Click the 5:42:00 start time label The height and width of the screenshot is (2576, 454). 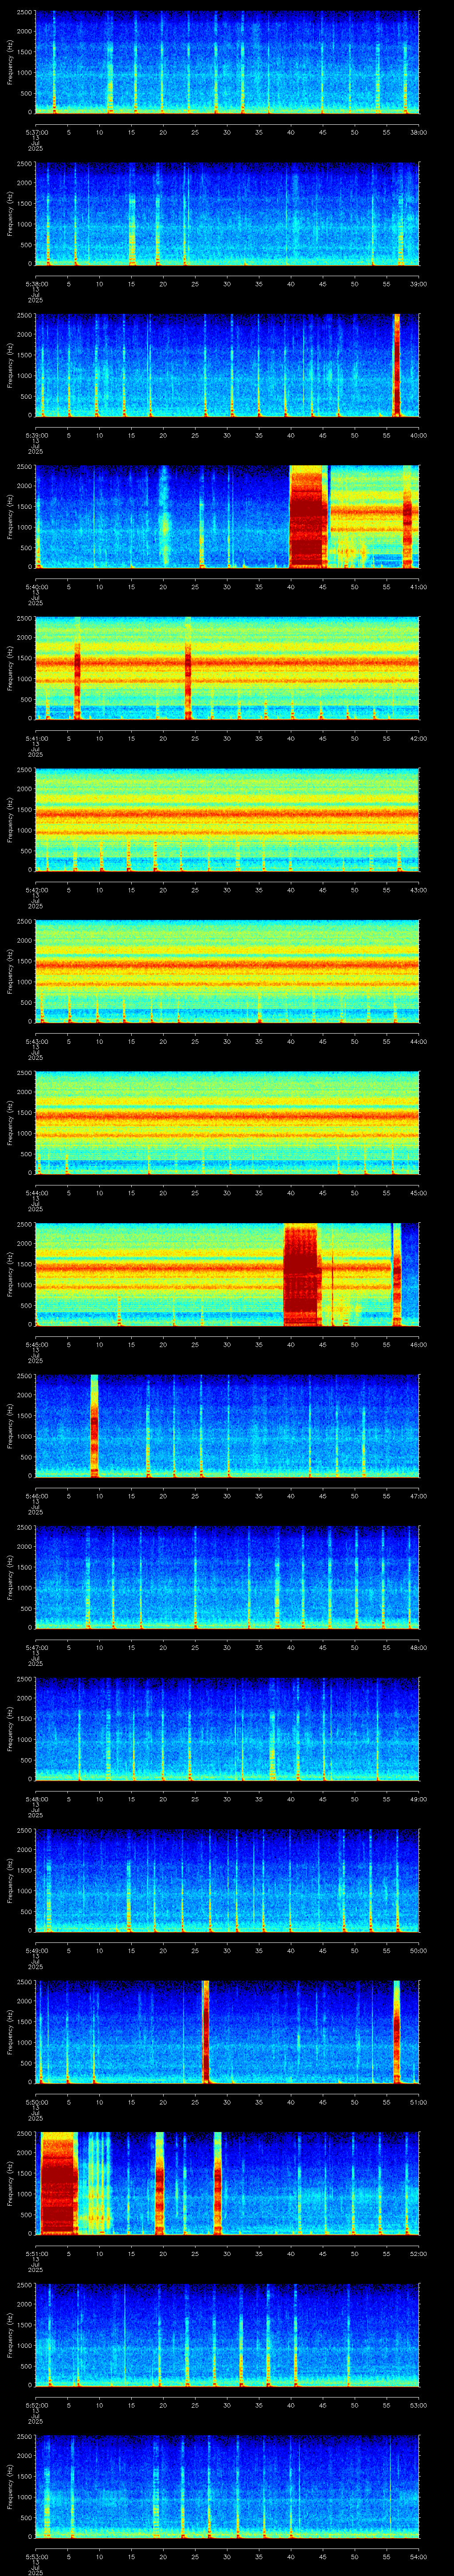(36, 890)
